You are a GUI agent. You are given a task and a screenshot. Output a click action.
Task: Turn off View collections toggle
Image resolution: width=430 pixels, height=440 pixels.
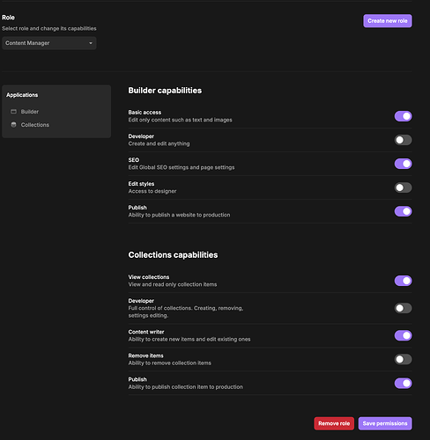point(403,281)
